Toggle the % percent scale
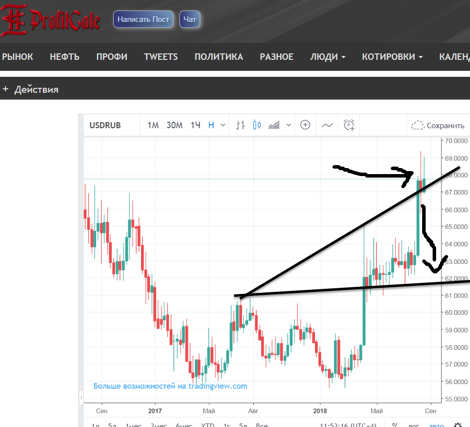This screenshot has height=427, width=470. [x=395, y=425]
